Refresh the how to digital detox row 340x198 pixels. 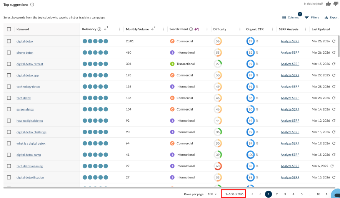coord(334,121)
